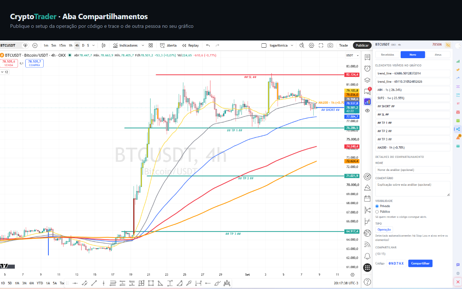Switch to the Novo tab
Image resolution: width=462 pixels, height=289 pixels.
pos(413,55)
